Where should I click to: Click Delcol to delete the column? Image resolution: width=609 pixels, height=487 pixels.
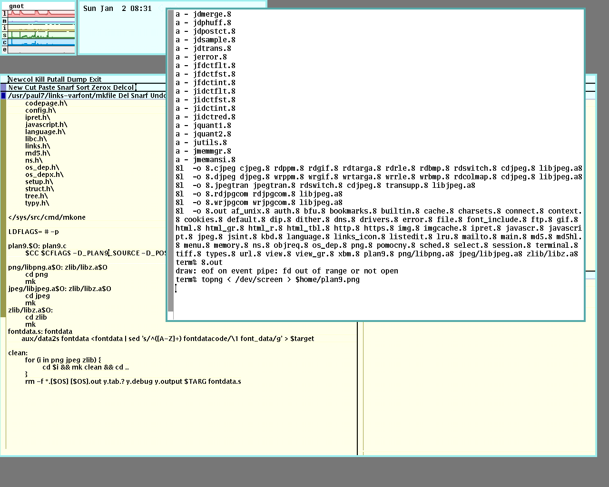pyautogui.click(x=123, y=88)
